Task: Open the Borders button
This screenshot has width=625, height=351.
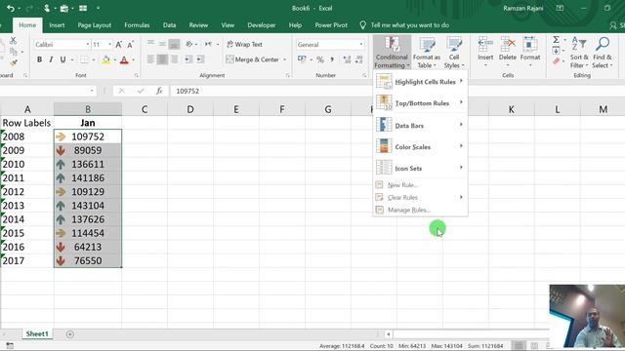Action: point(84,59)
